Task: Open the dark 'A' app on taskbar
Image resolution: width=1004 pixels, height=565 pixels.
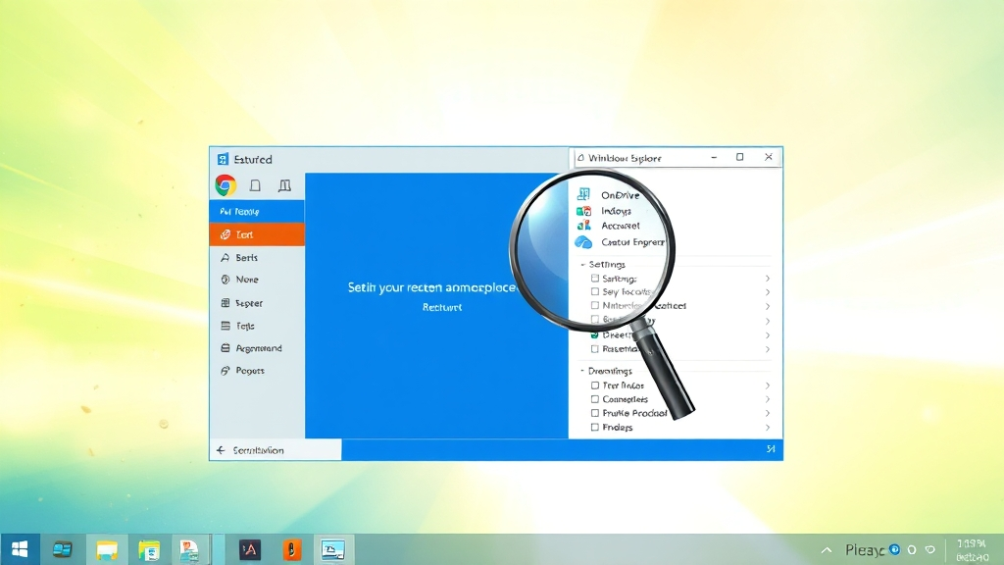Action: tap(250, 549)
